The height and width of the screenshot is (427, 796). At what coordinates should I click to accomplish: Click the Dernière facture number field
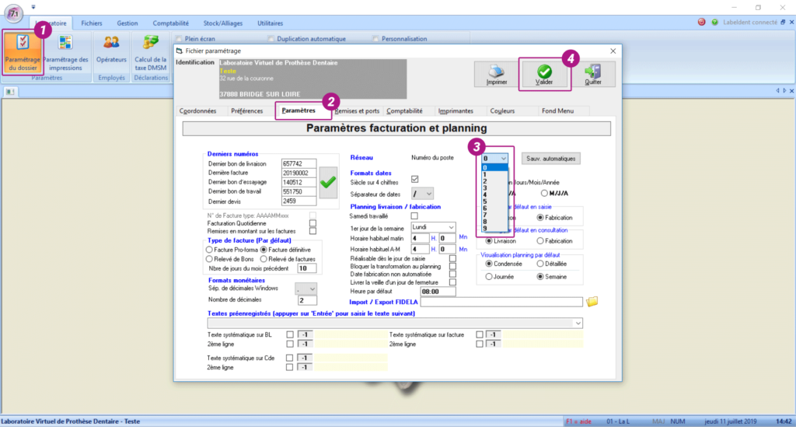(298, 172)
